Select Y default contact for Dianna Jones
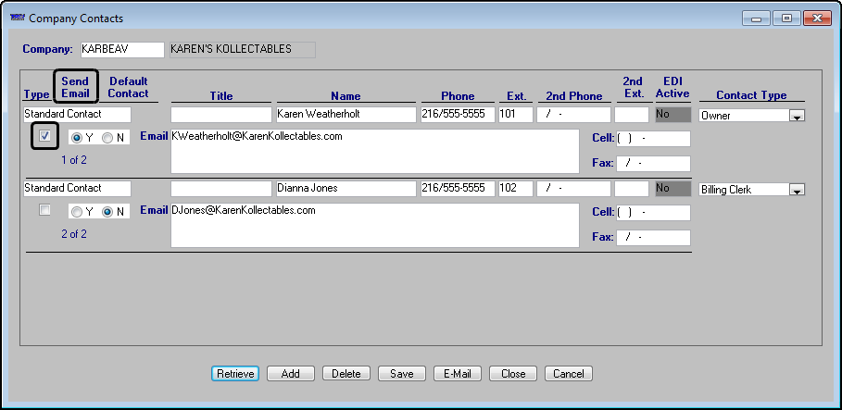842x410 pixels. (77, 212)
